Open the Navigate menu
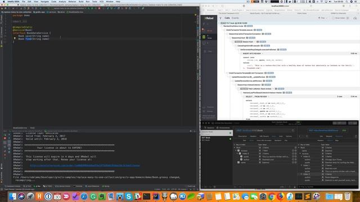Viewport: 360px width, 202px height. pyautogui.click(x=45, y=1)
